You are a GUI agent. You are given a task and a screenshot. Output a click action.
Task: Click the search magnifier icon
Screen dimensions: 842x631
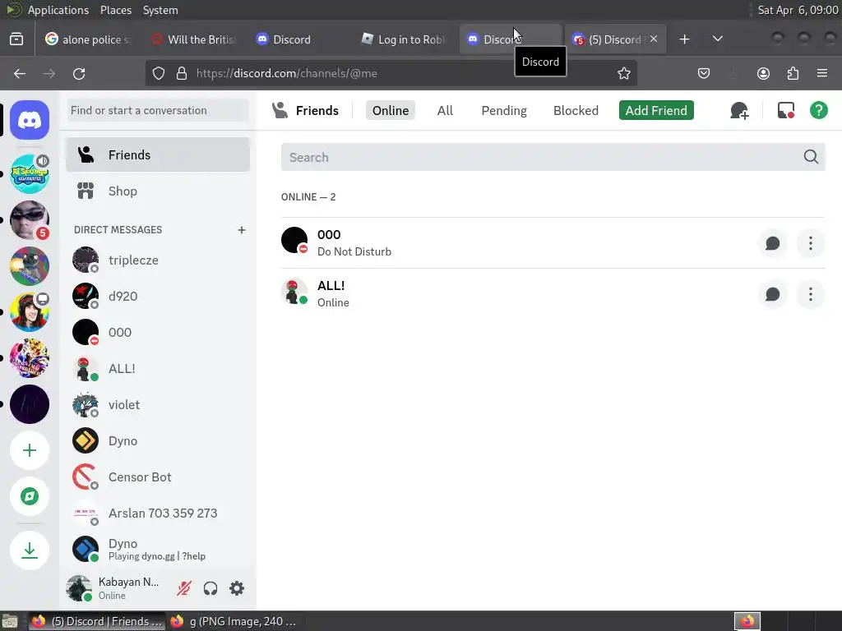click(x=811, y=157)
